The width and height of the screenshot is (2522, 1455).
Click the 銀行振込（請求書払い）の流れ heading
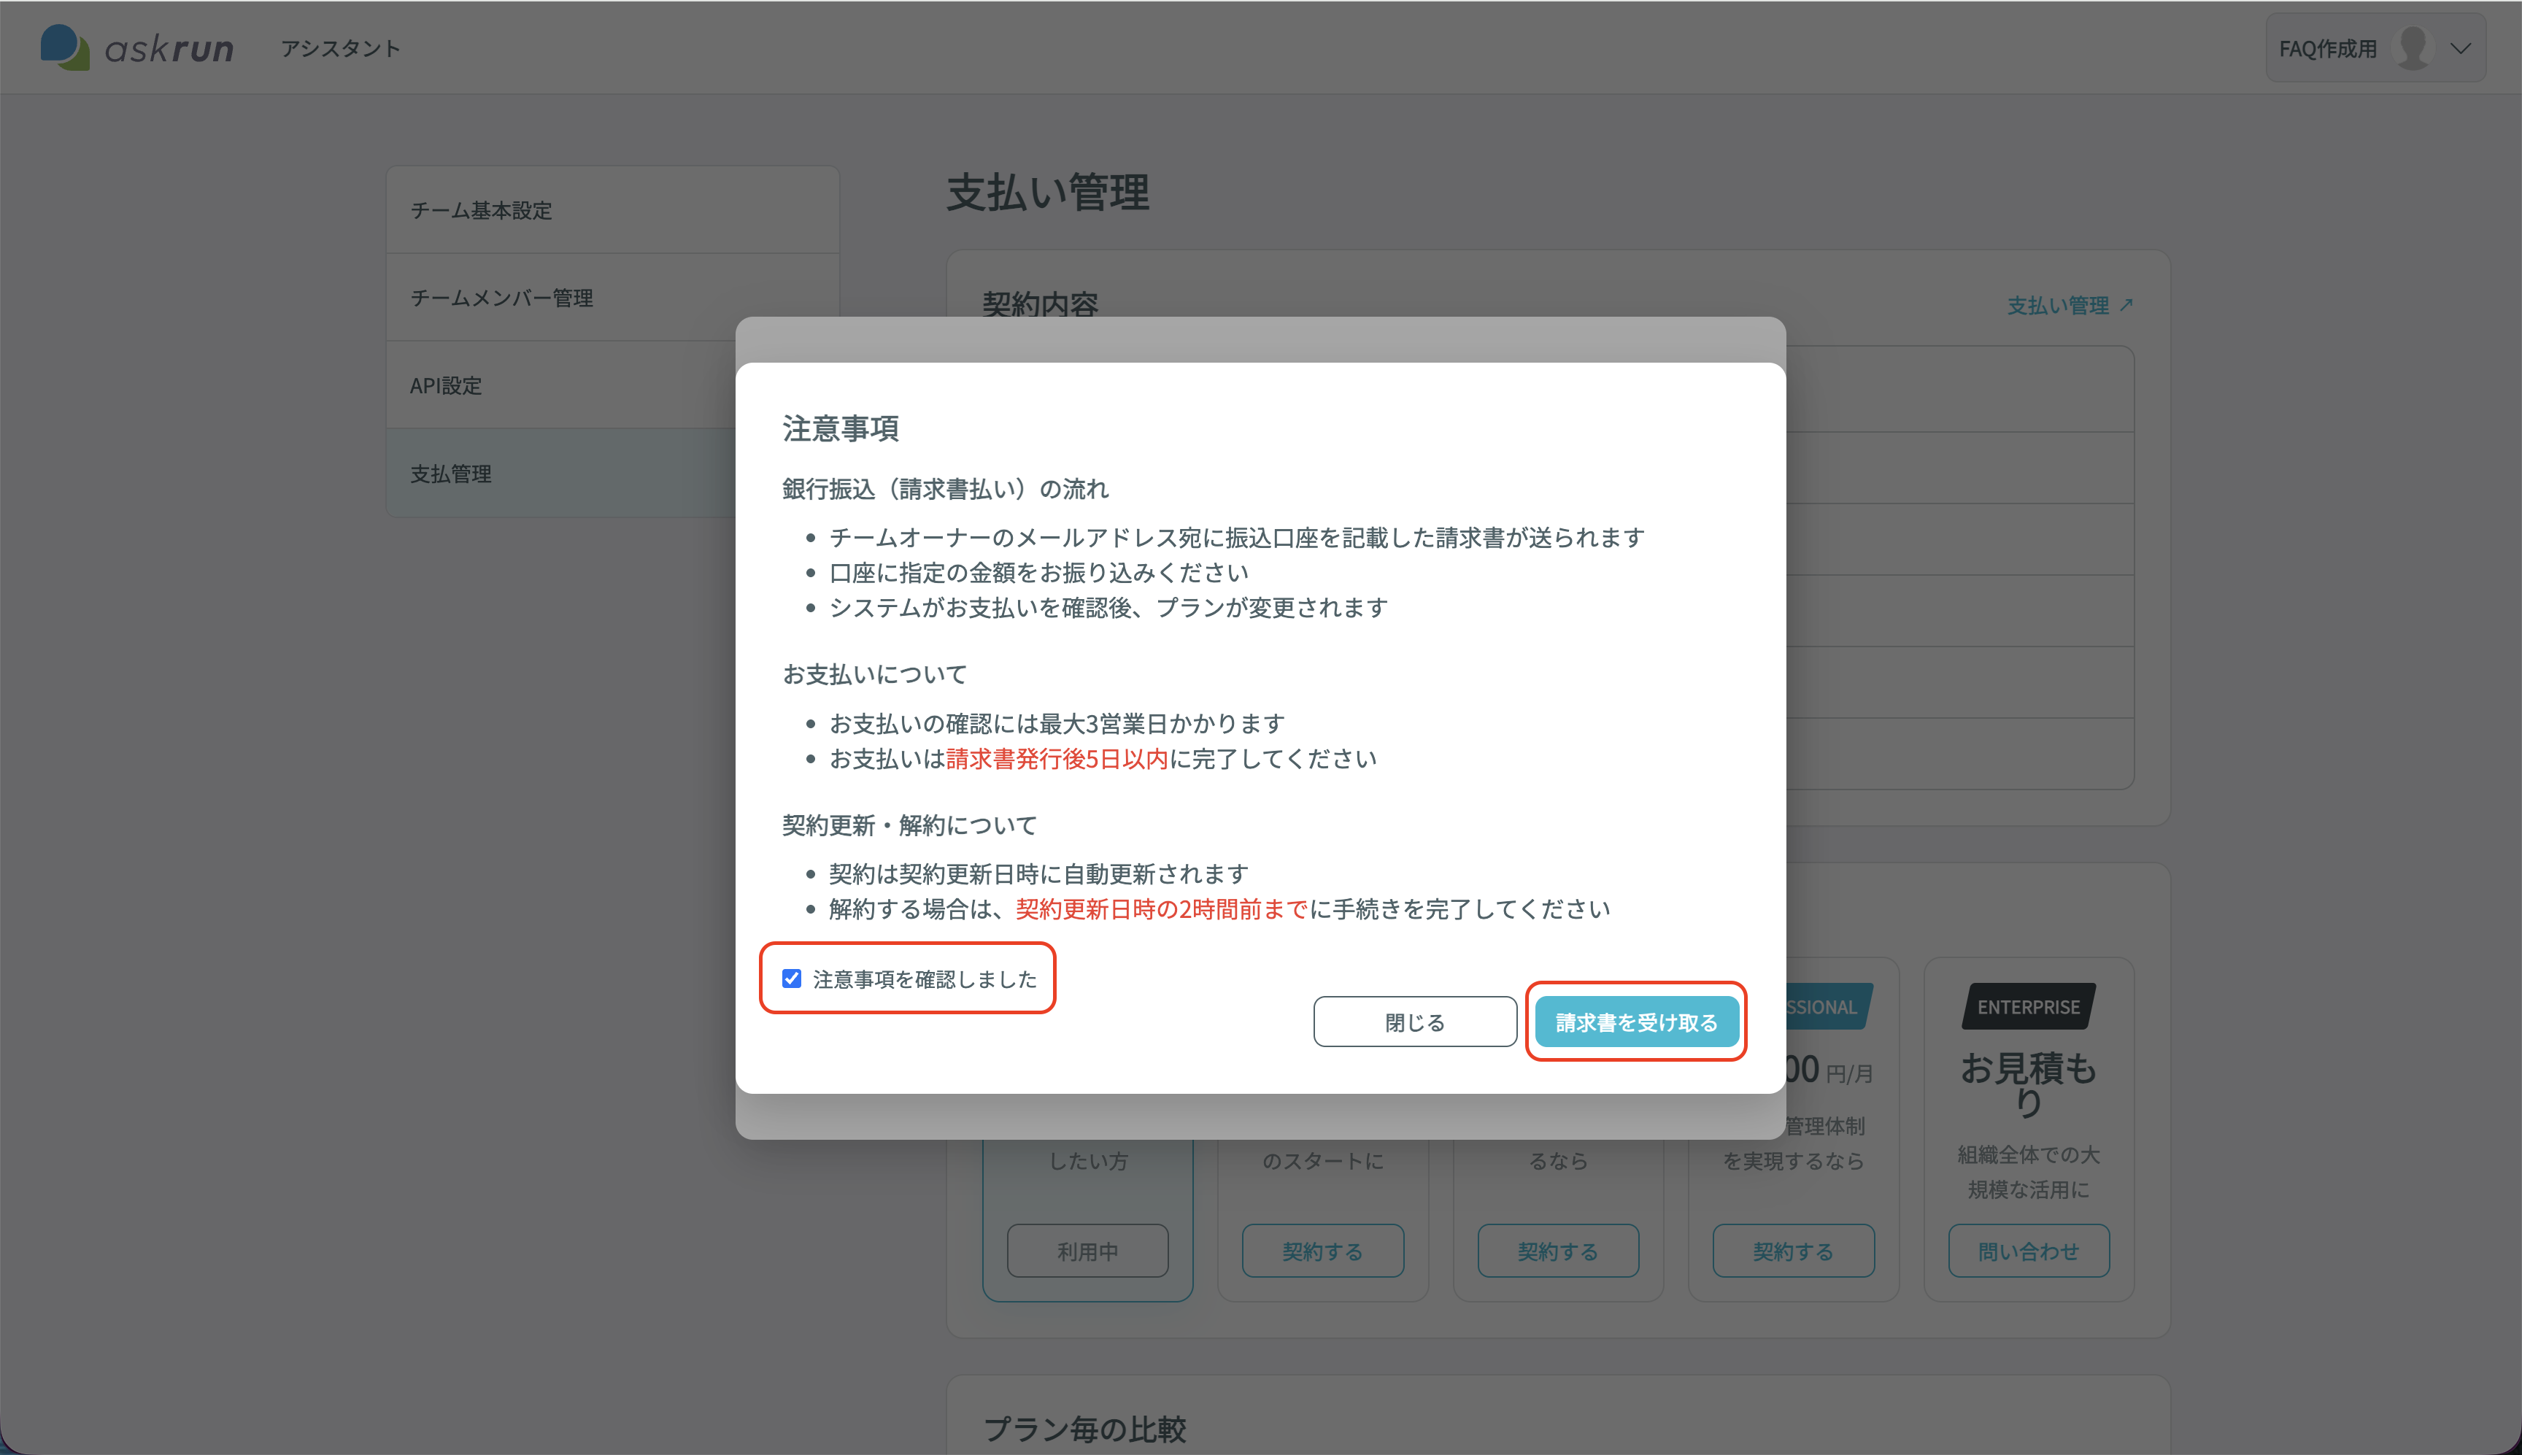(x=945, y=489)
